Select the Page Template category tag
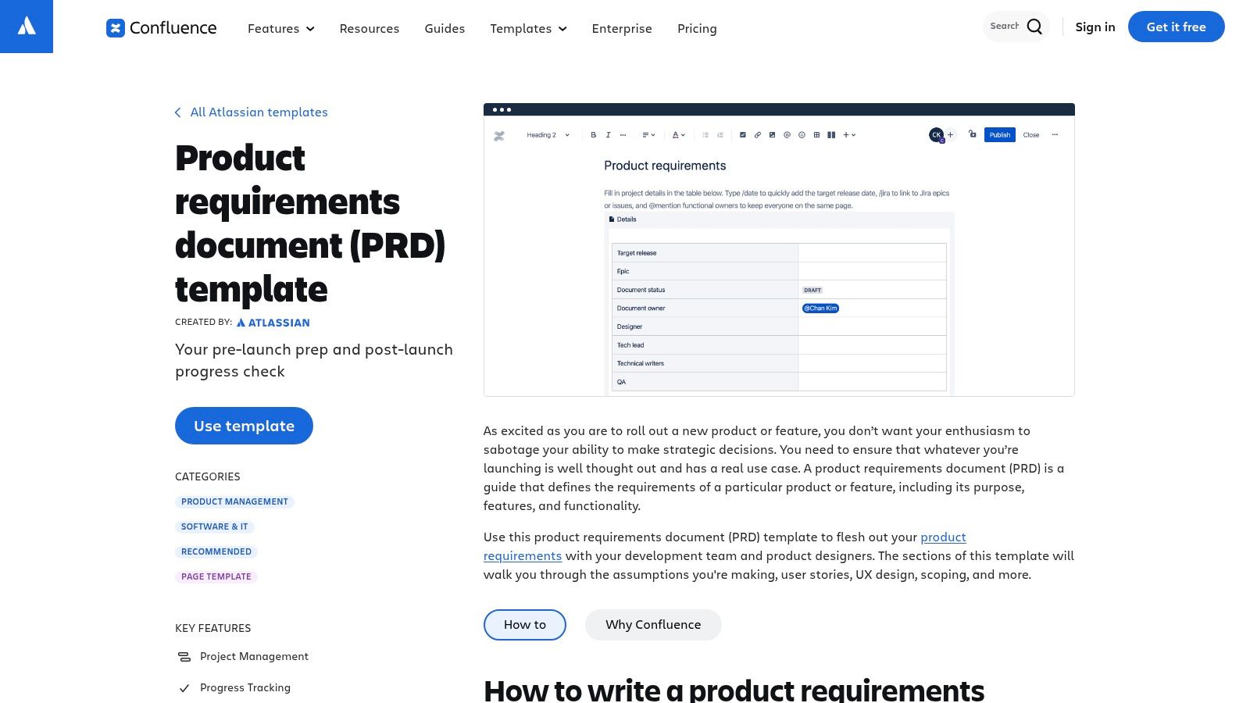 click(x=216, y=576)
